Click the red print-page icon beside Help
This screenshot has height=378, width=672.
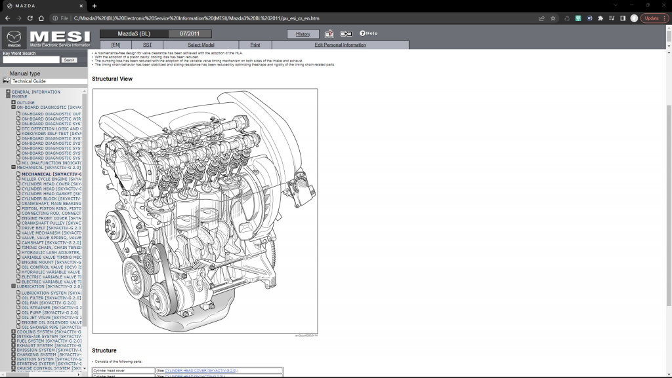pos(329,33)
